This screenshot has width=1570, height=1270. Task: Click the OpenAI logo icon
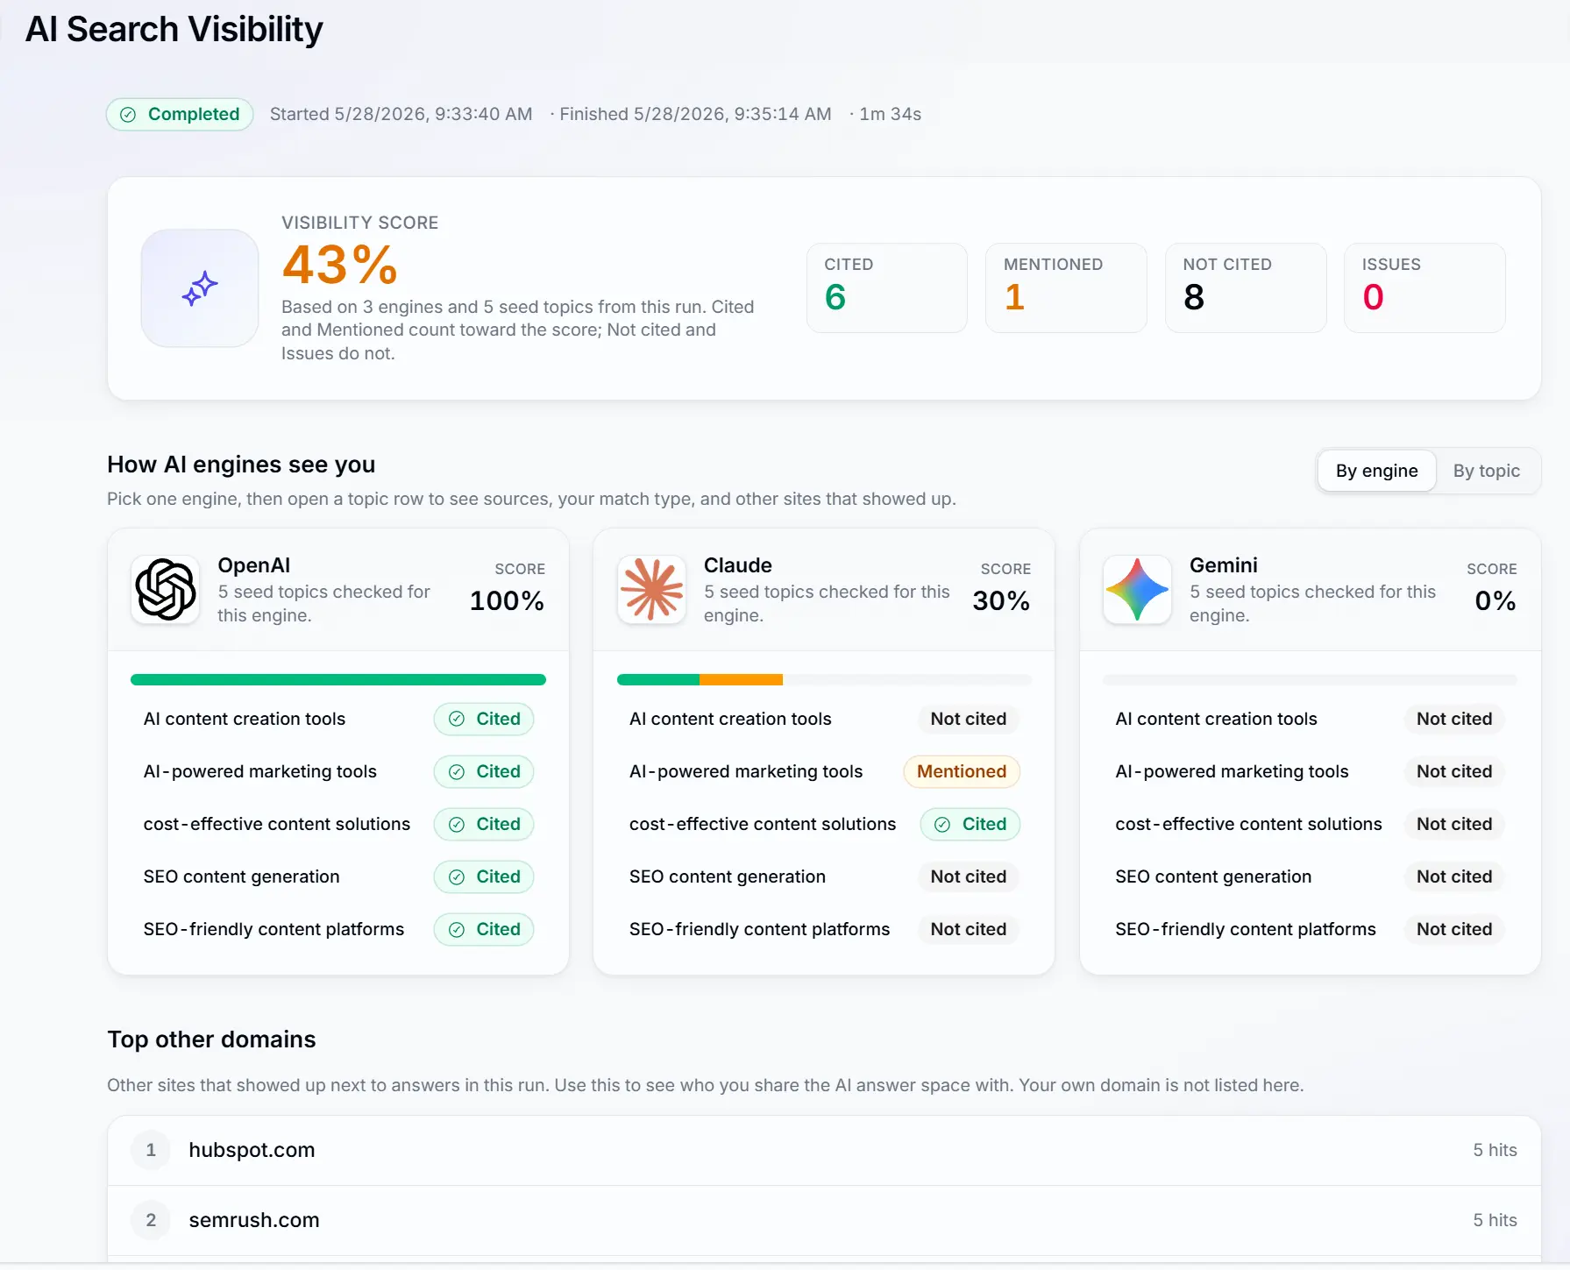coord(165,590)
